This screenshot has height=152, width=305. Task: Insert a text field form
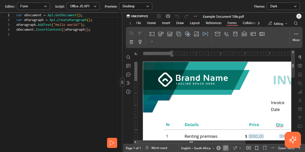pos(152,34)
